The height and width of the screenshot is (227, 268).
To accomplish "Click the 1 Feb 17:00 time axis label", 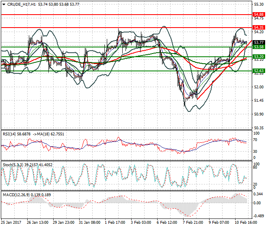I will coord(115,222).
